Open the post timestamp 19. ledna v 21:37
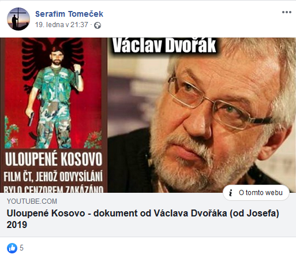 [x=62, y=25]
